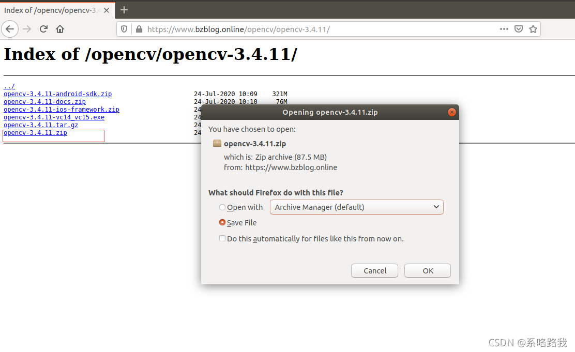Open opencv-3.4.11-vc14_vc15.exe link
The width and height of the screenshot is (575, 352).
[x=54, y=117]
